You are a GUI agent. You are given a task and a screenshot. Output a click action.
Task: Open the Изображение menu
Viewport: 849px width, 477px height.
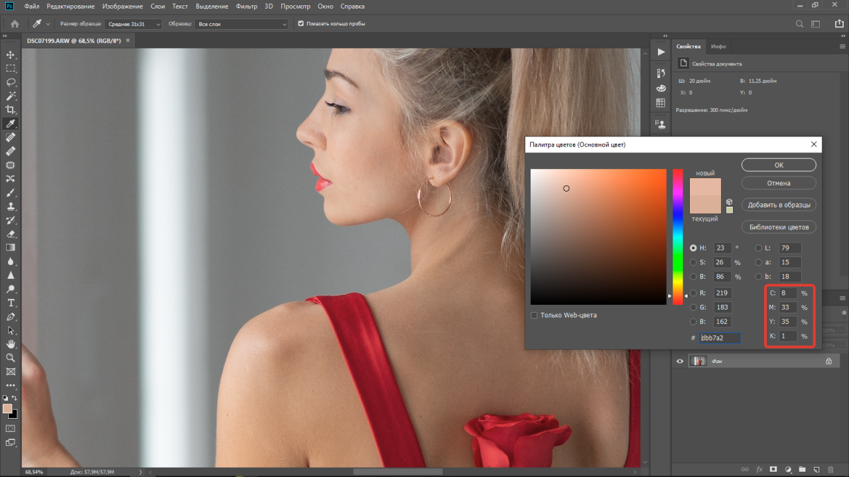[123, 6]
